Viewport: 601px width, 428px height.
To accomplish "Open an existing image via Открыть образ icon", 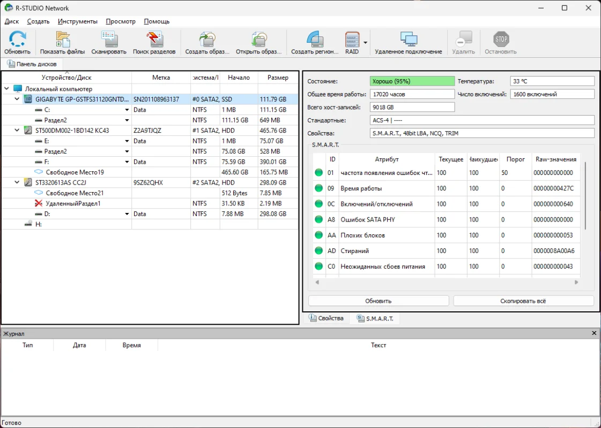I will (258, 39).
